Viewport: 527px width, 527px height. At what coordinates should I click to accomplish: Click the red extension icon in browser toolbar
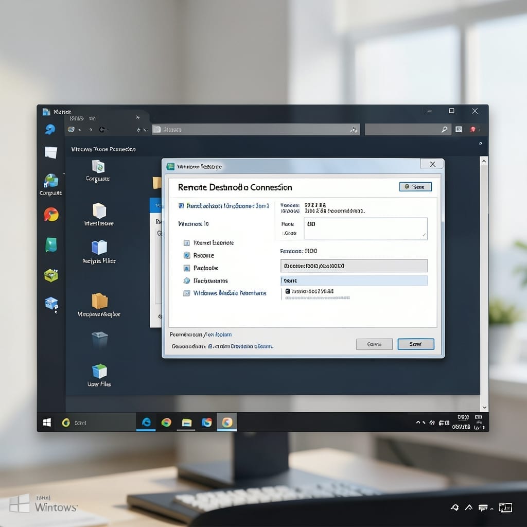[472, 129]
